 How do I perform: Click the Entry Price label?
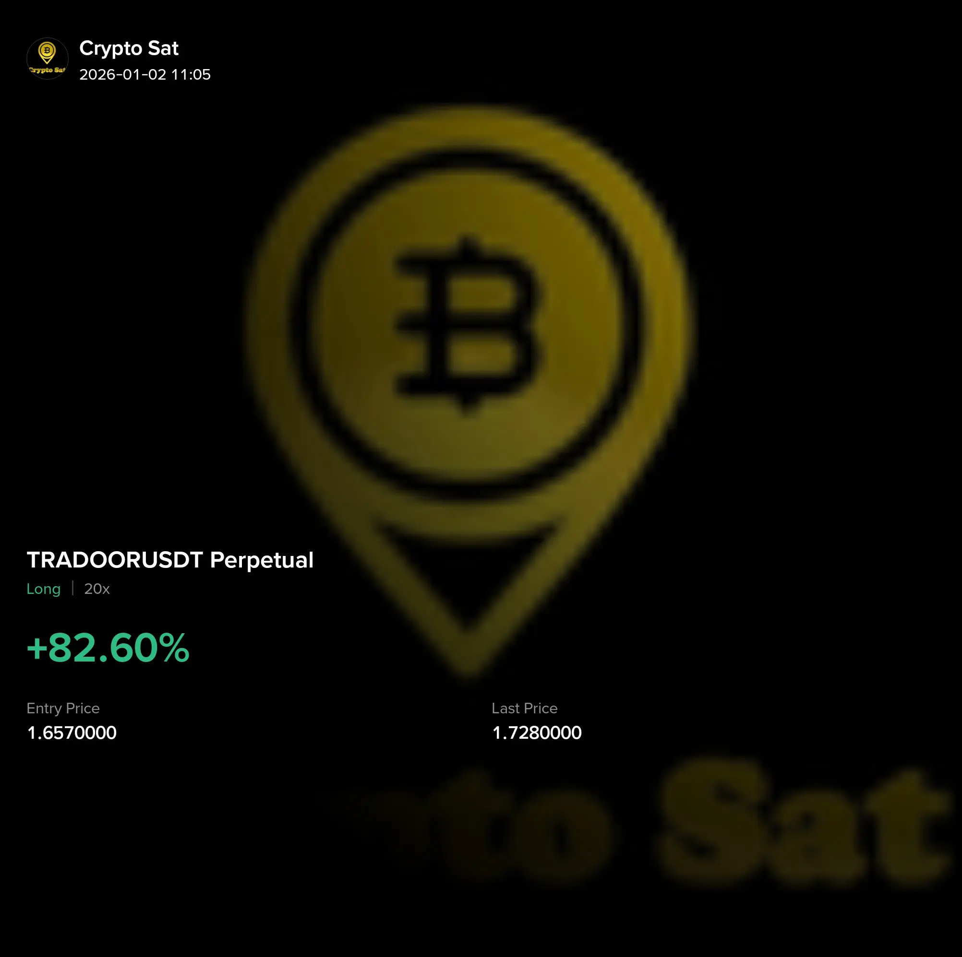(x=63, y=708)
